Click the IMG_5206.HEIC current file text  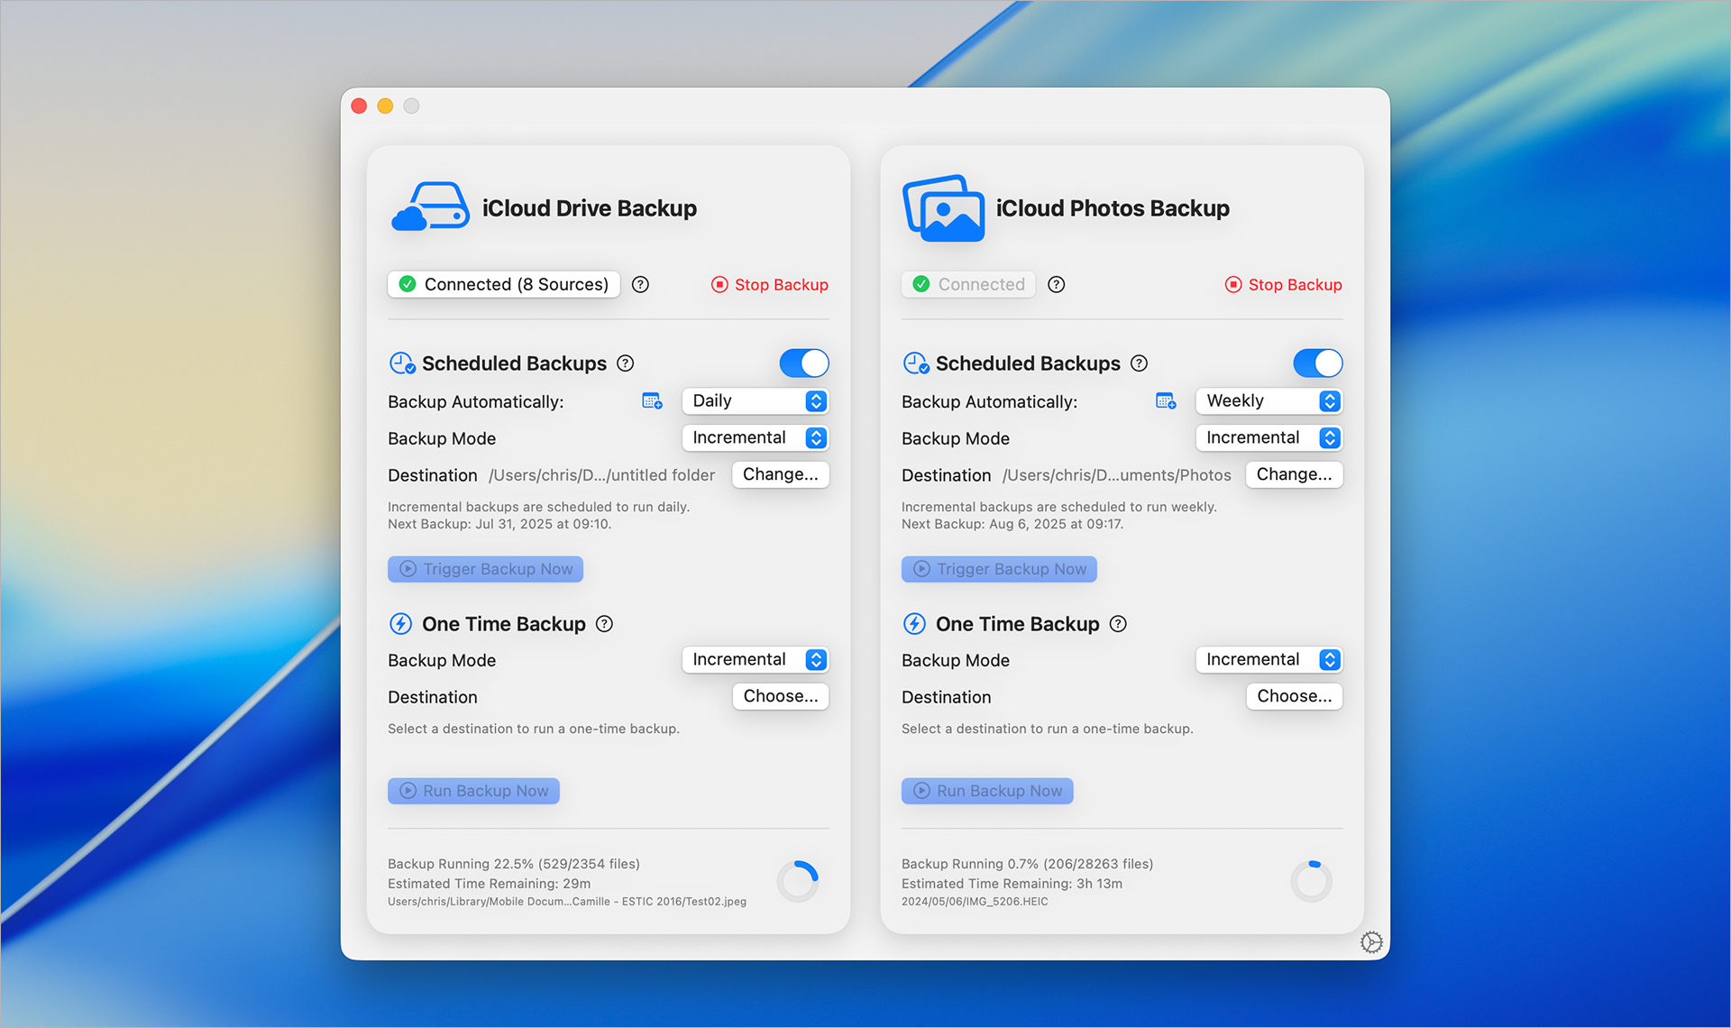click(975, 901)
